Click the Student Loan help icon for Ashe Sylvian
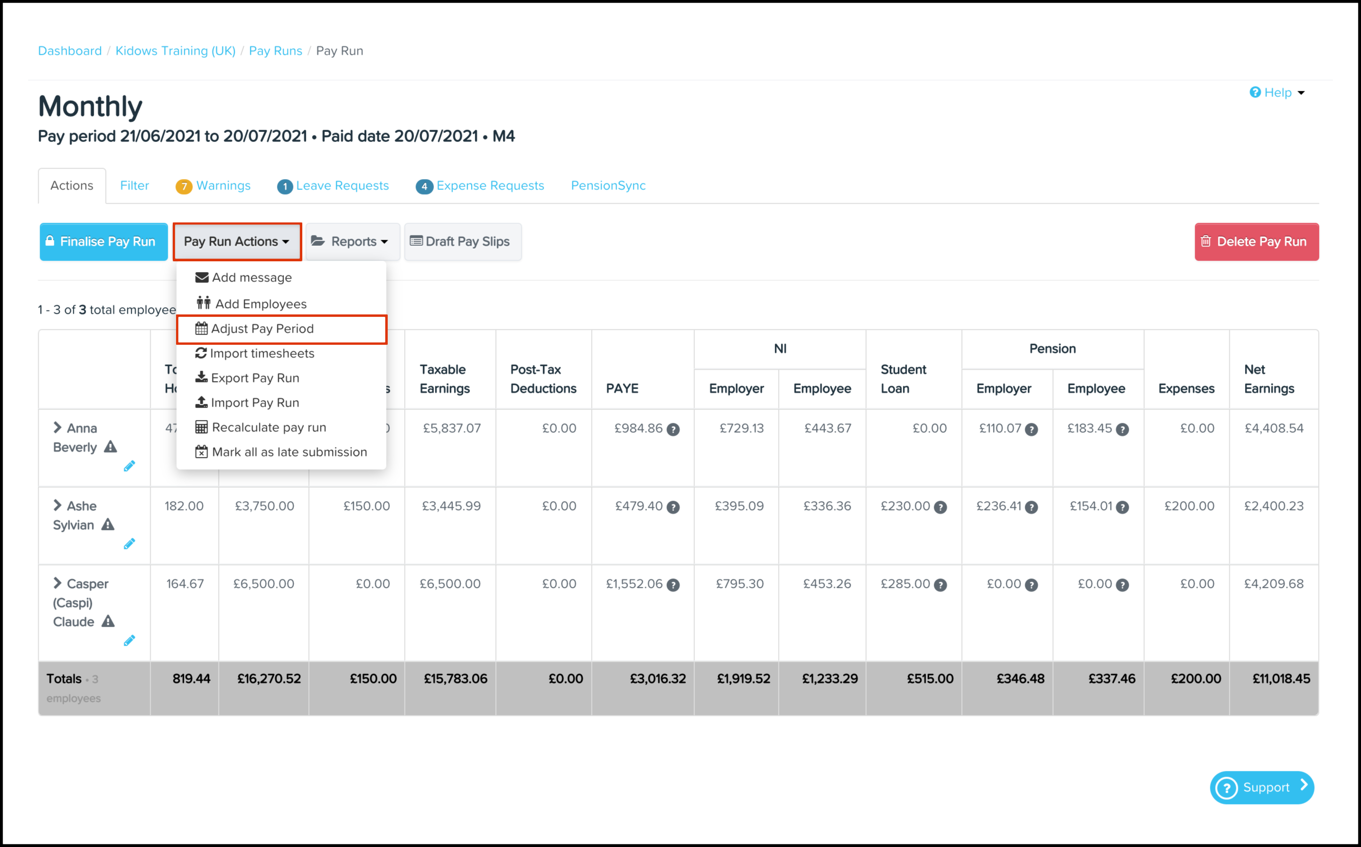Image resolution: width=1361 pixels, height=847 pixels. pyautogui.click(x=941, y=507)
